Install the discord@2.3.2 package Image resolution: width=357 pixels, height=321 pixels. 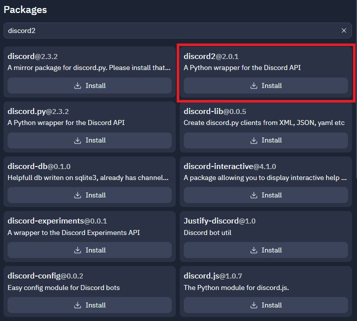tap(90, 85)
